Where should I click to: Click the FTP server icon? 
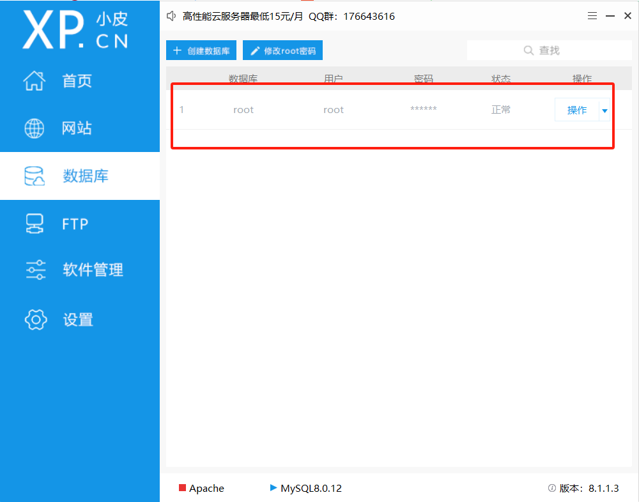click(x=35, y=224)
